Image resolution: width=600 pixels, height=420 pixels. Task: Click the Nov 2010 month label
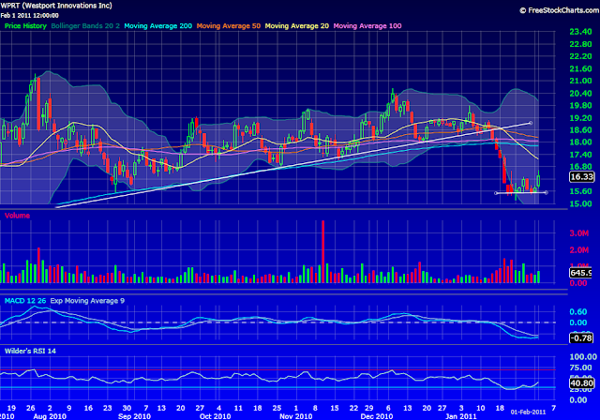click(x=296, y=416)
